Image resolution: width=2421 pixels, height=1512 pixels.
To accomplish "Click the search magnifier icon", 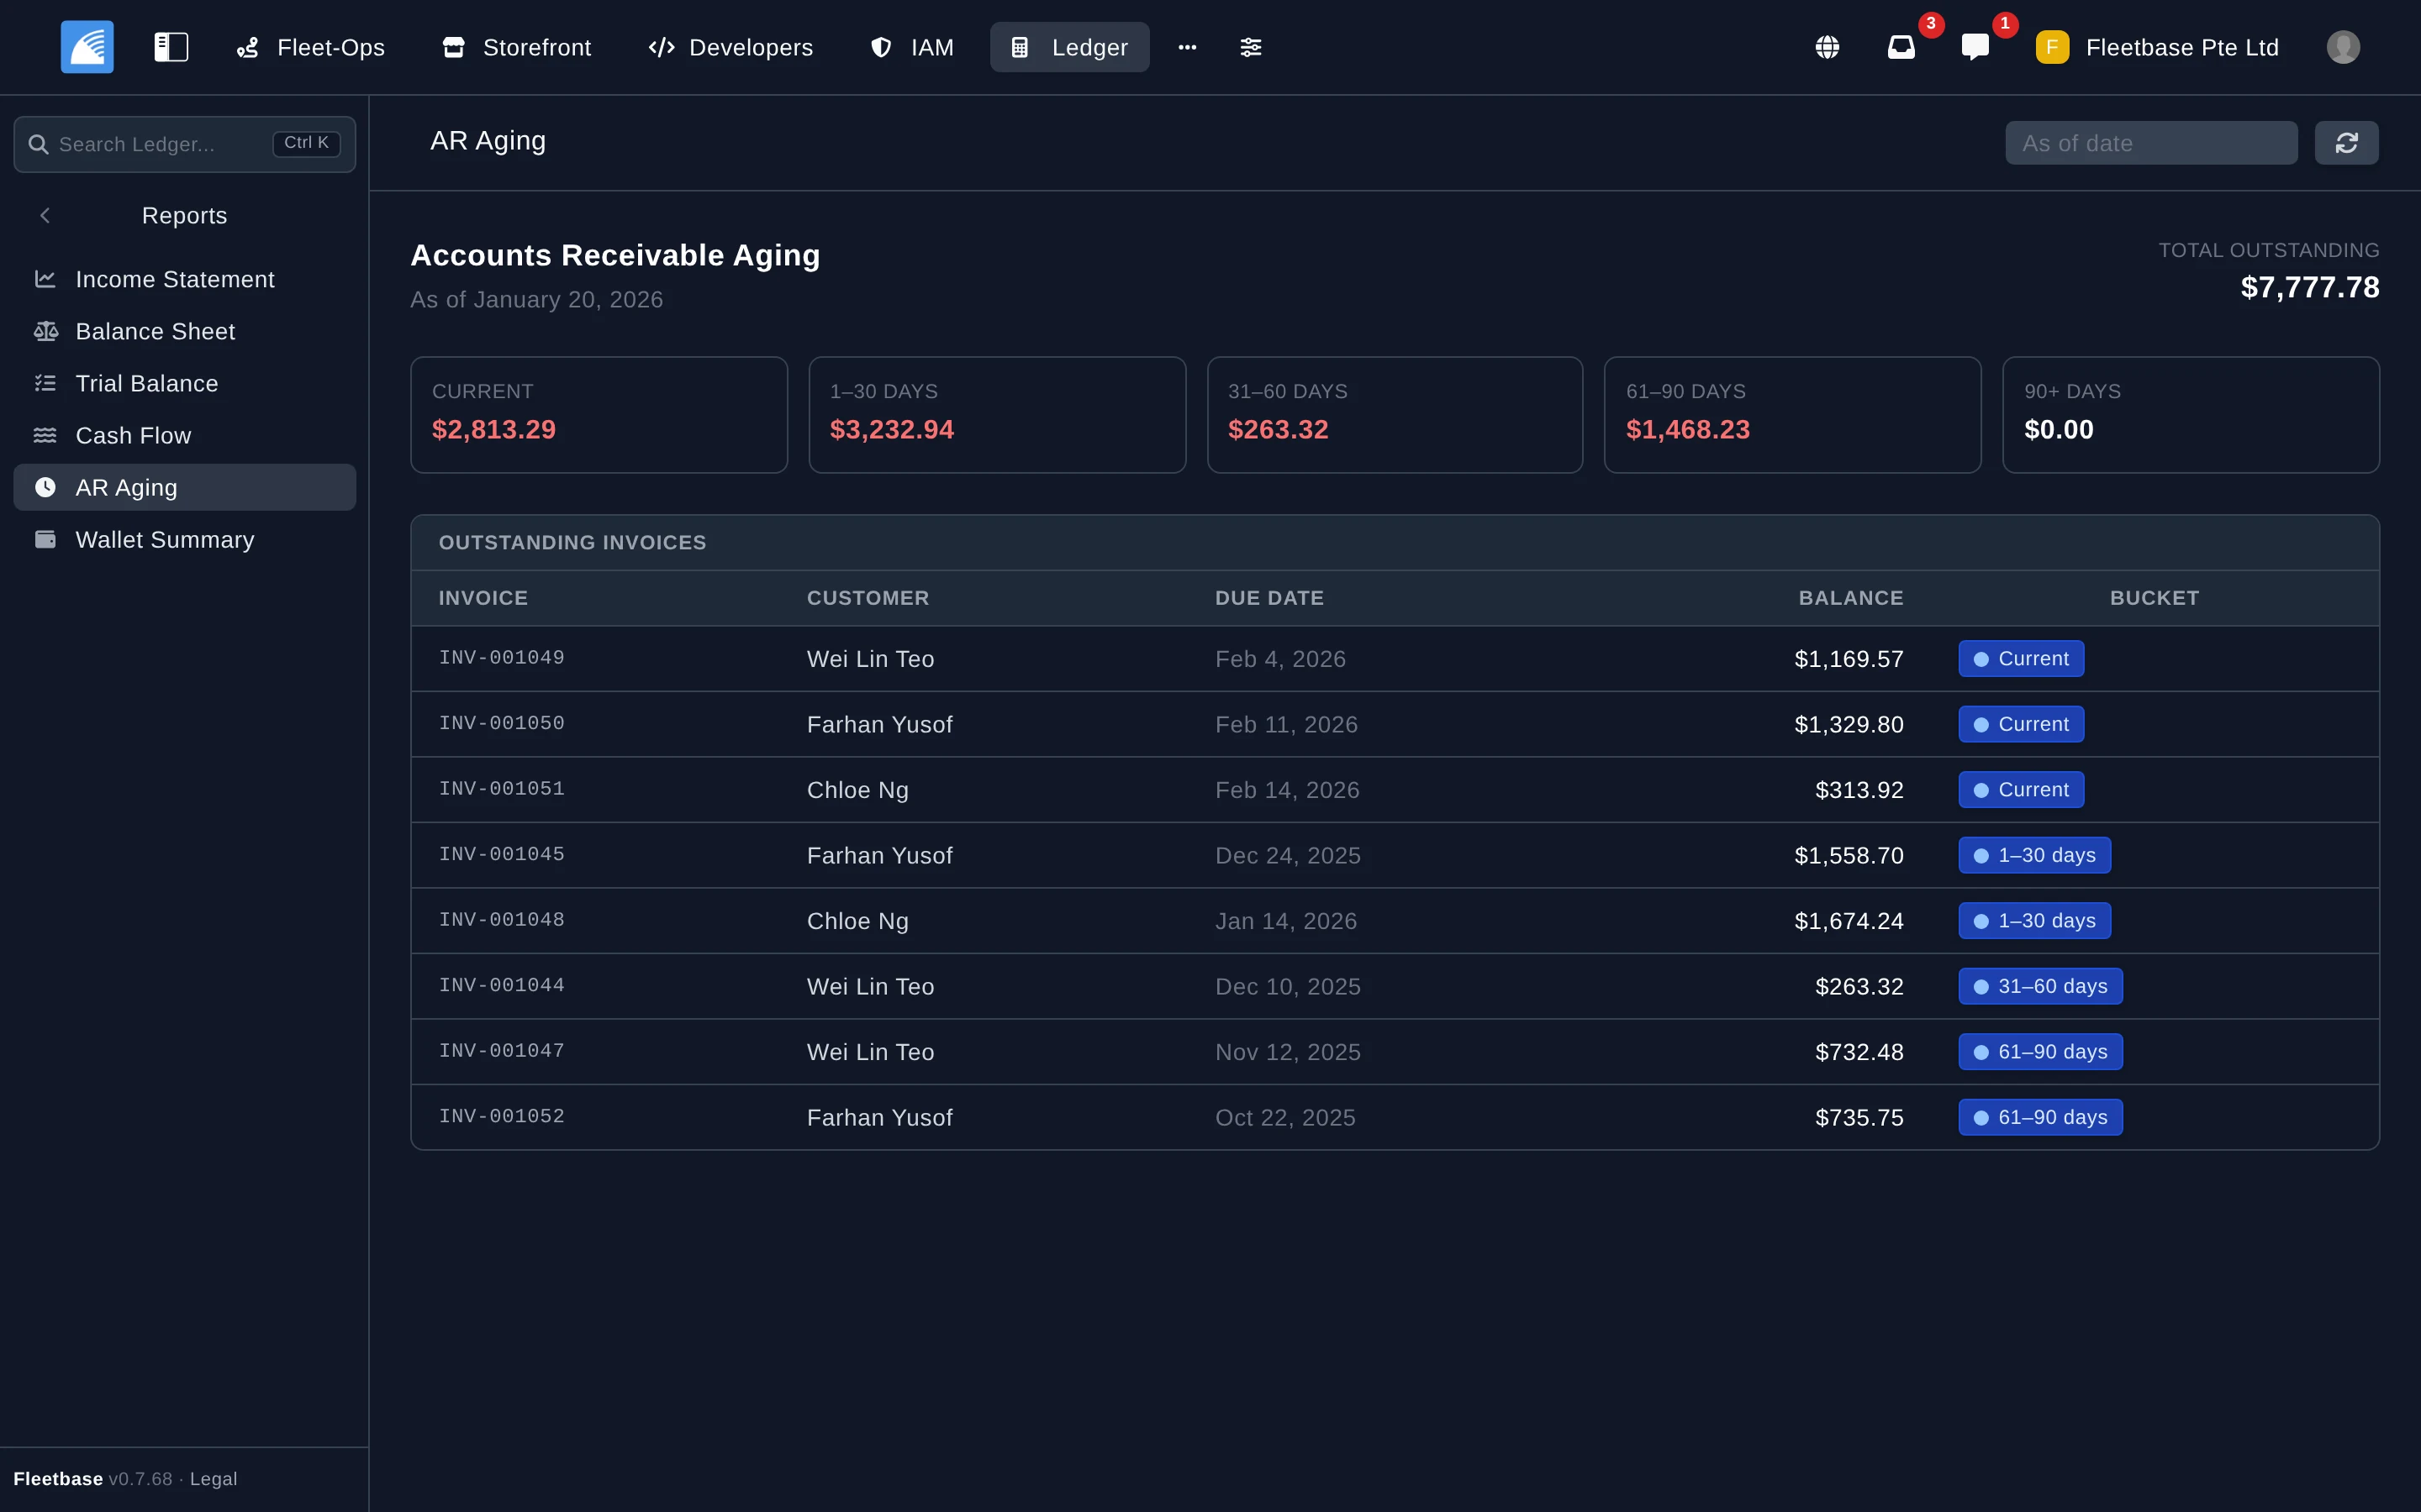I will (x=38, y=144).
